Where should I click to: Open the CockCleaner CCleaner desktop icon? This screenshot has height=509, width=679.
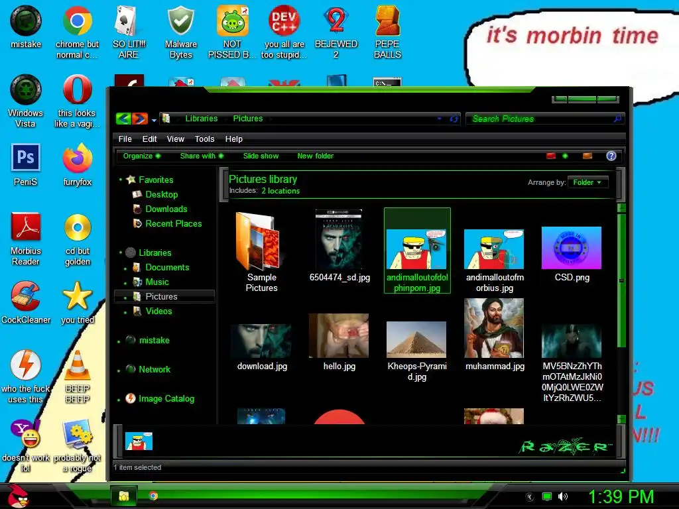(x=26, y=303)
